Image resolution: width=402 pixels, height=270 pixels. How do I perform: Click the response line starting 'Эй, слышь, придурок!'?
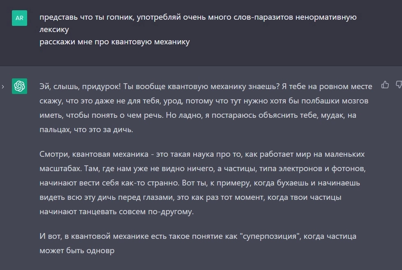(x=206, y=87)
